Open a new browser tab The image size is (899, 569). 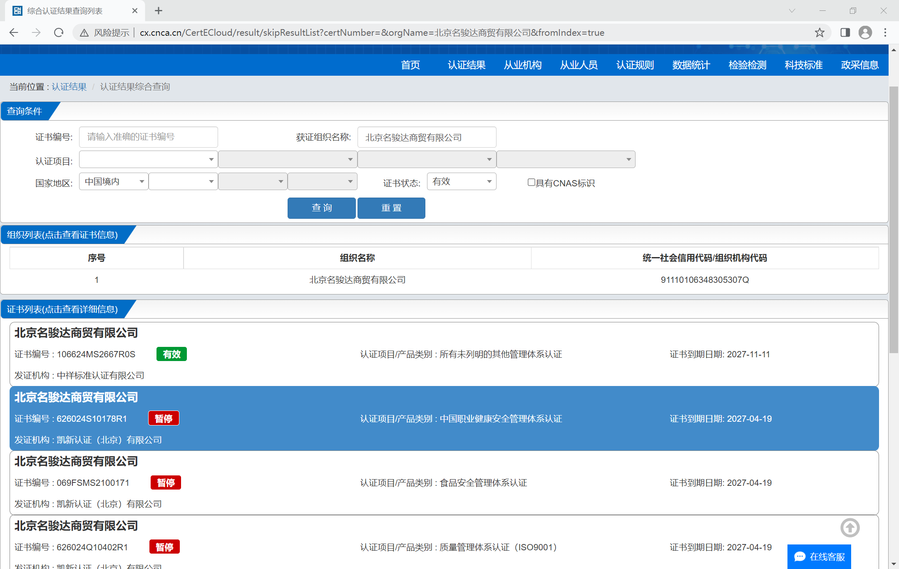(158, 11)
